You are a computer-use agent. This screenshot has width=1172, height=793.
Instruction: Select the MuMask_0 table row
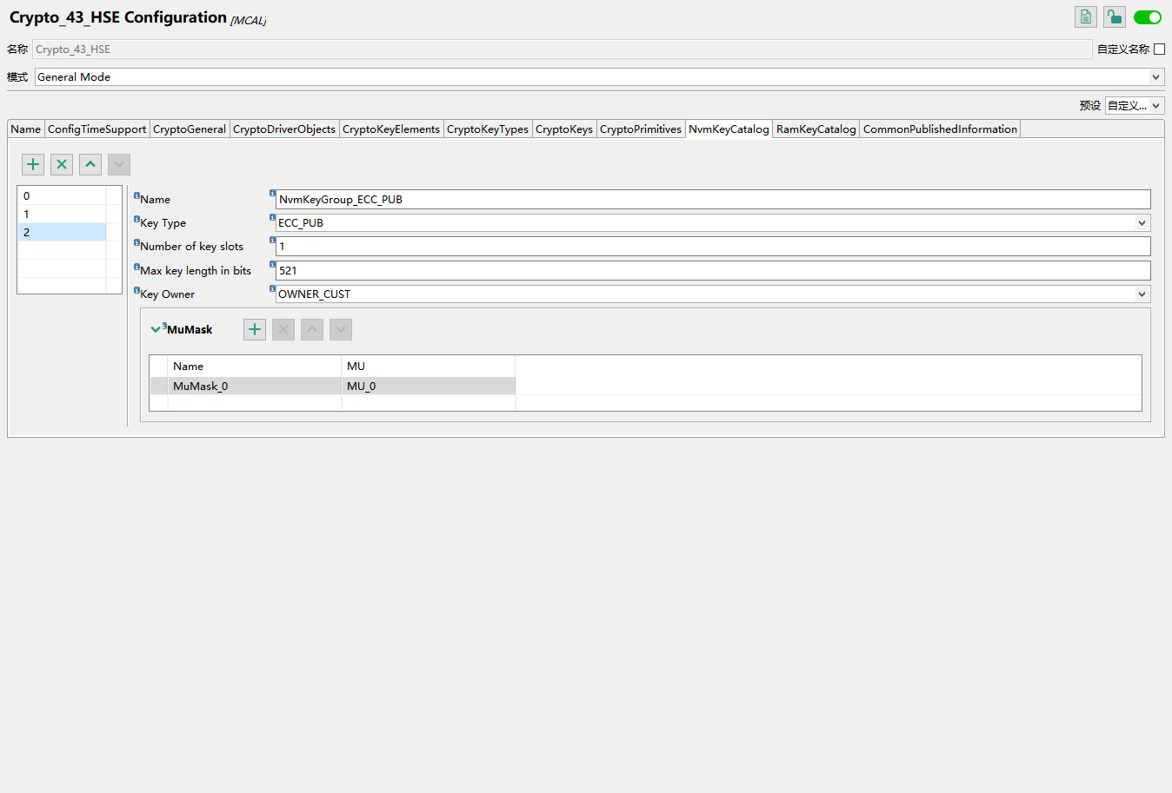(252, 386)
